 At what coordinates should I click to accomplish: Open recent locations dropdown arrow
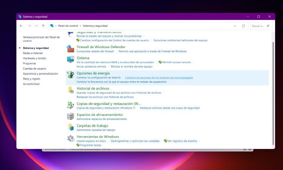36,26
